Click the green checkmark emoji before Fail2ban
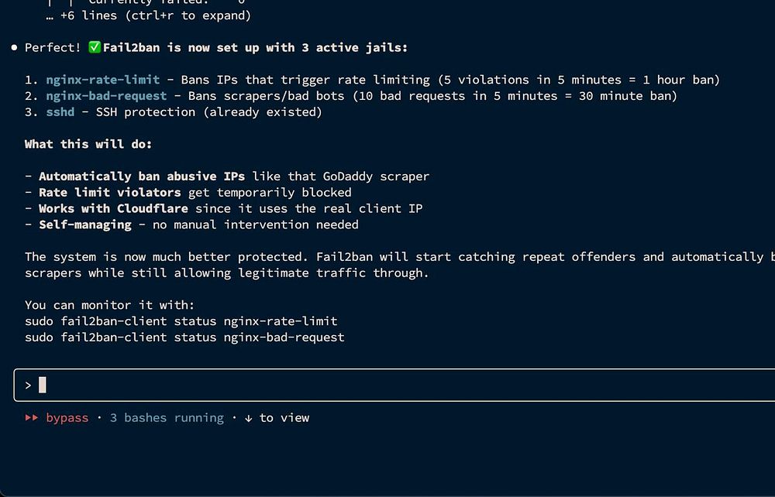This screenshot has height=497, width=775. (x=94, y=48)
